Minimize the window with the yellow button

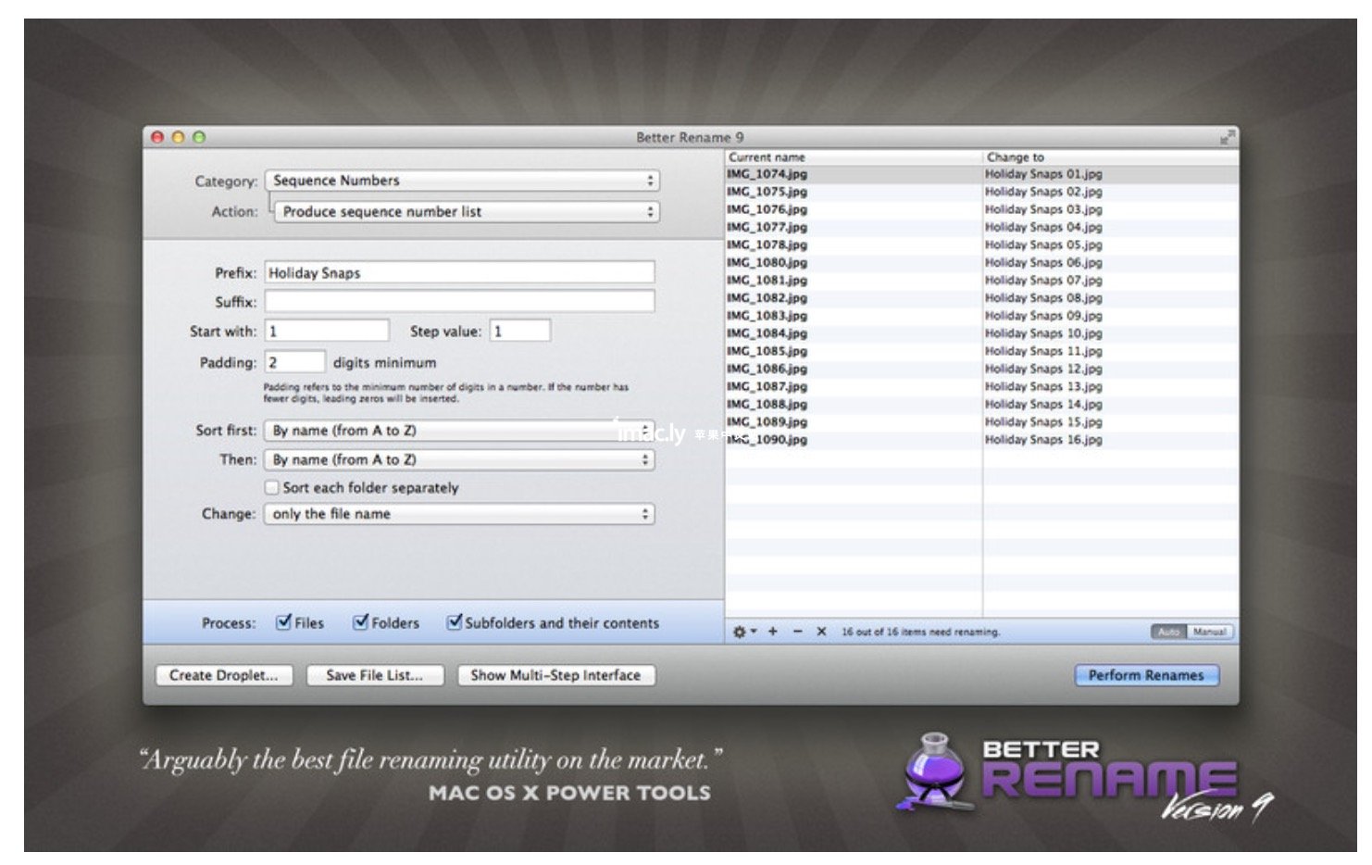pos(178,137)
